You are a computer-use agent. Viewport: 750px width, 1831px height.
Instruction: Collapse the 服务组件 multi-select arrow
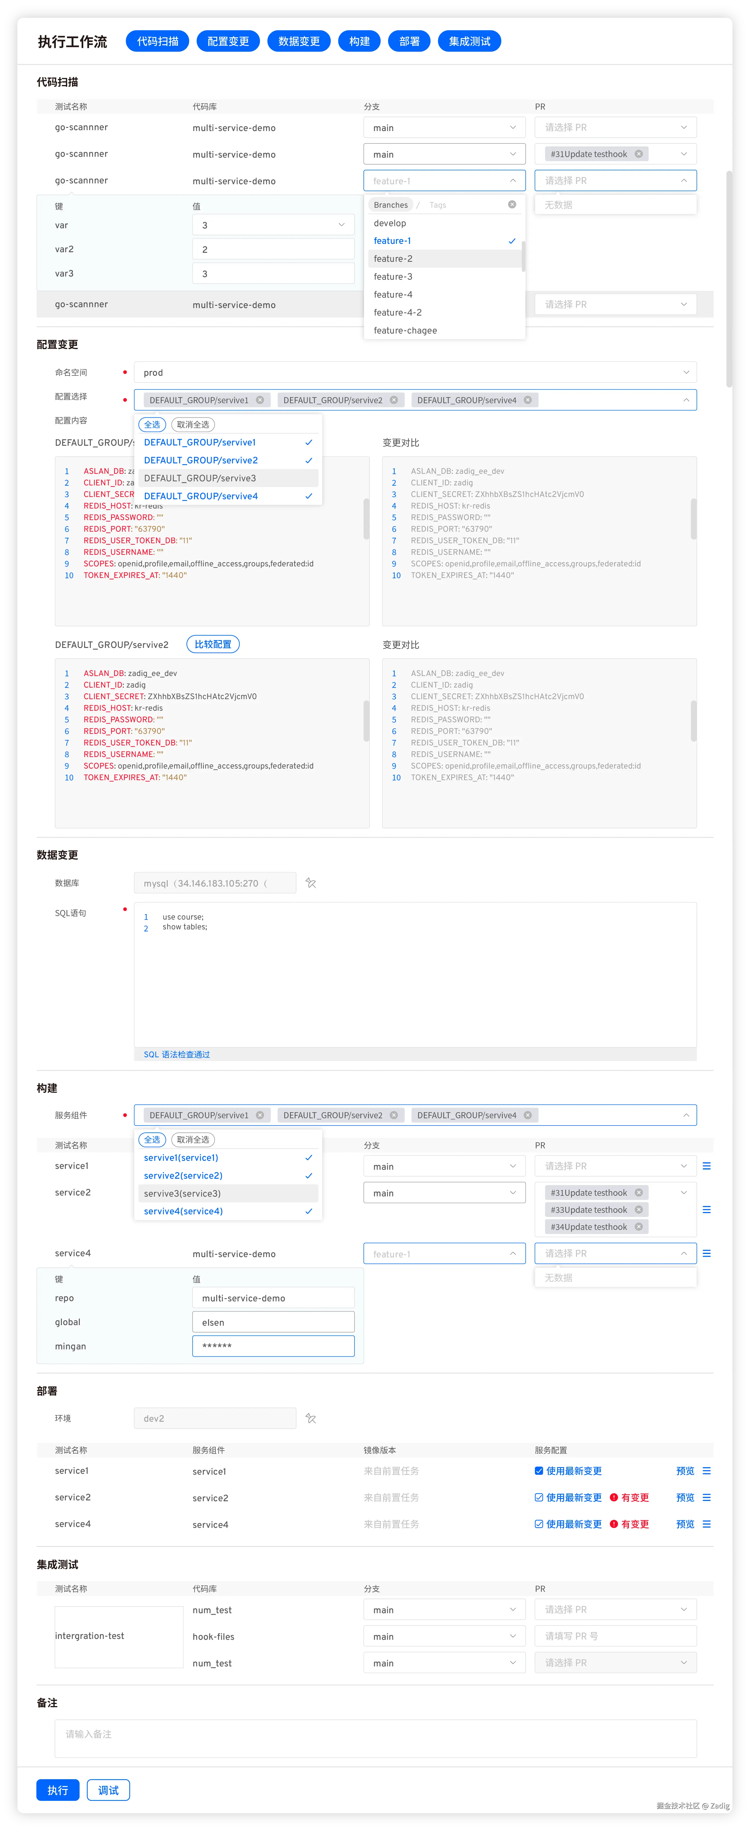point(686,1115)
